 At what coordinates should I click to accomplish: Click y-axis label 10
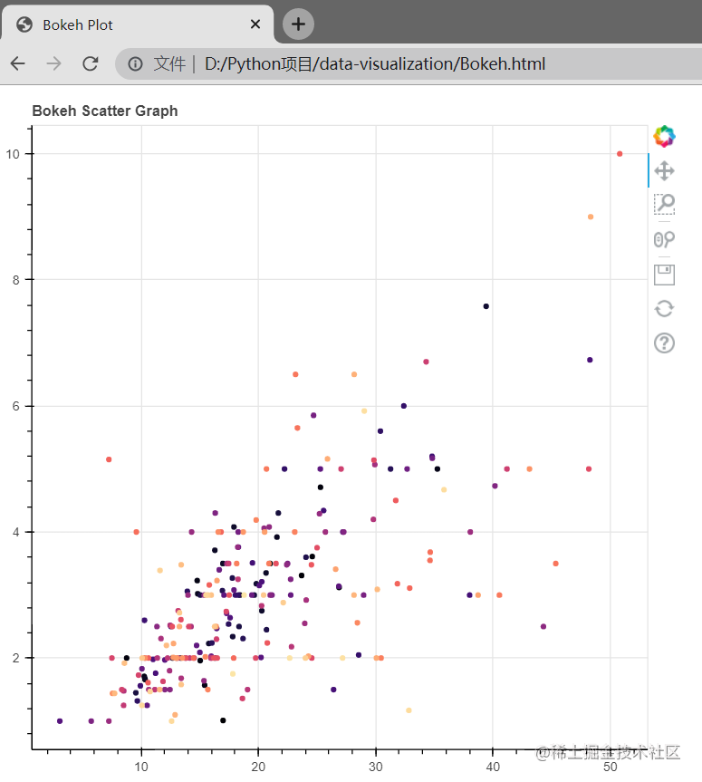click(13, 154)
